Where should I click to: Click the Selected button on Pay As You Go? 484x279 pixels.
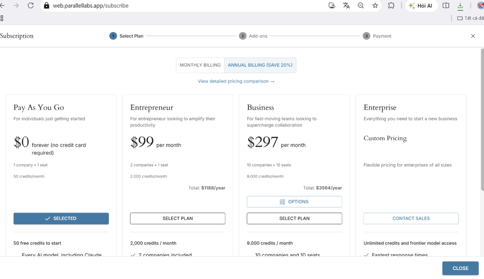pos(61,218)
